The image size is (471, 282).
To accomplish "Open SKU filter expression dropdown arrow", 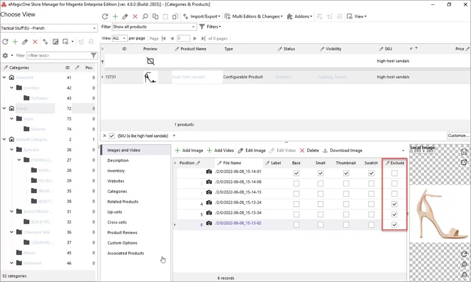I will (x=174, y=136).
